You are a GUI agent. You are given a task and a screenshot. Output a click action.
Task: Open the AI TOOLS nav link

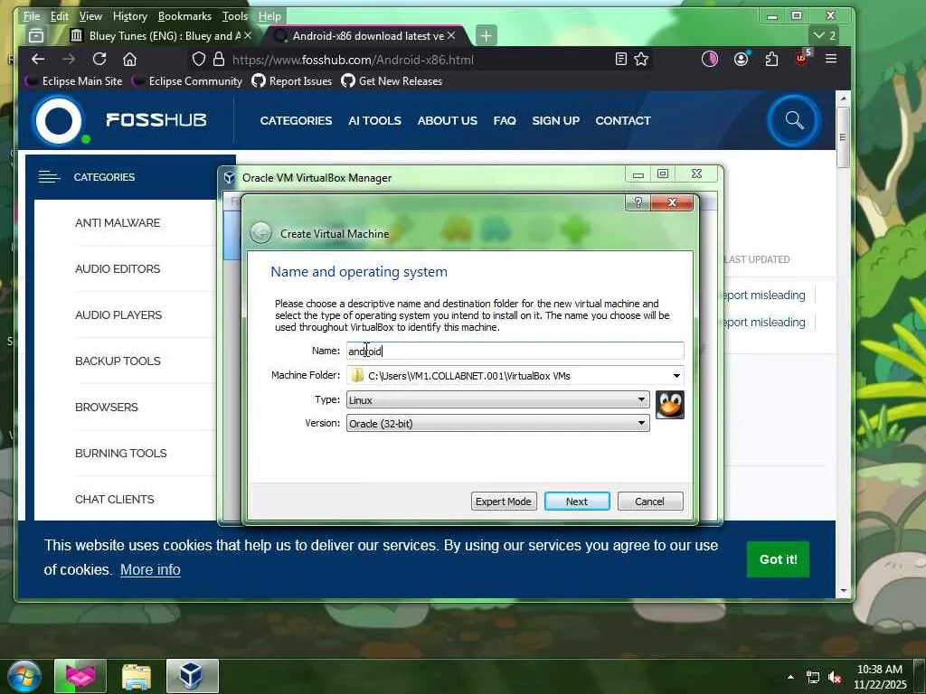point(374,120)
